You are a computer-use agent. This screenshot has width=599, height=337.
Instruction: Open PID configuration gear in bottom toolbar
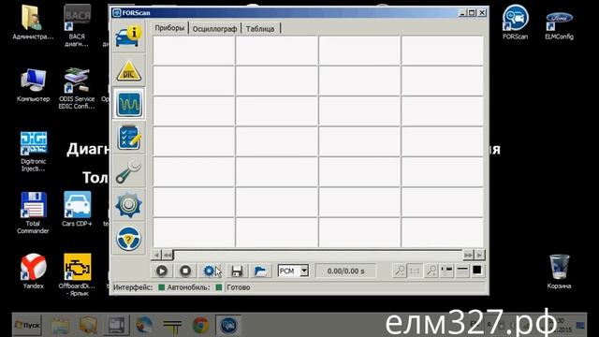coord(209,271)
